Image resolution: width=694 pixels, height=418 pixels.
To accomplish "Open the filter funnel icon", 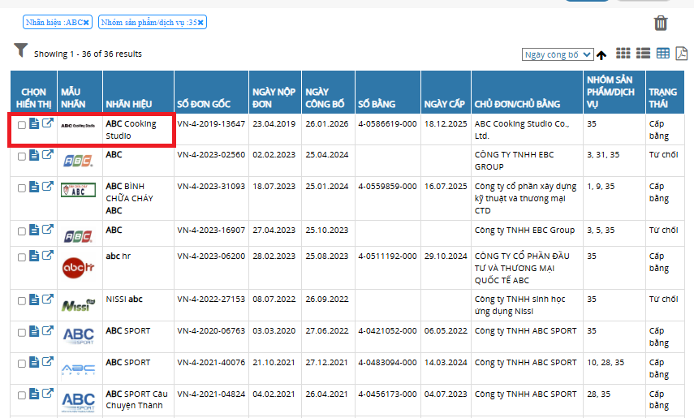I will 20,50.
